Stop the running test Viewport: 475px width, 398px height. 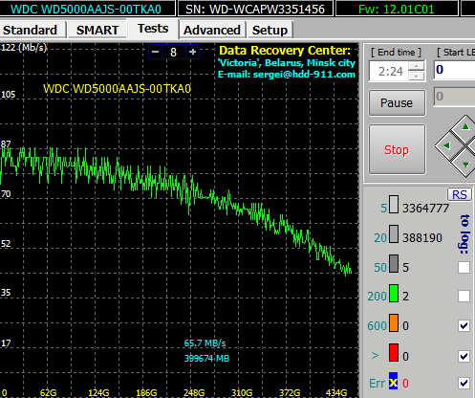(x=397, y=149)
